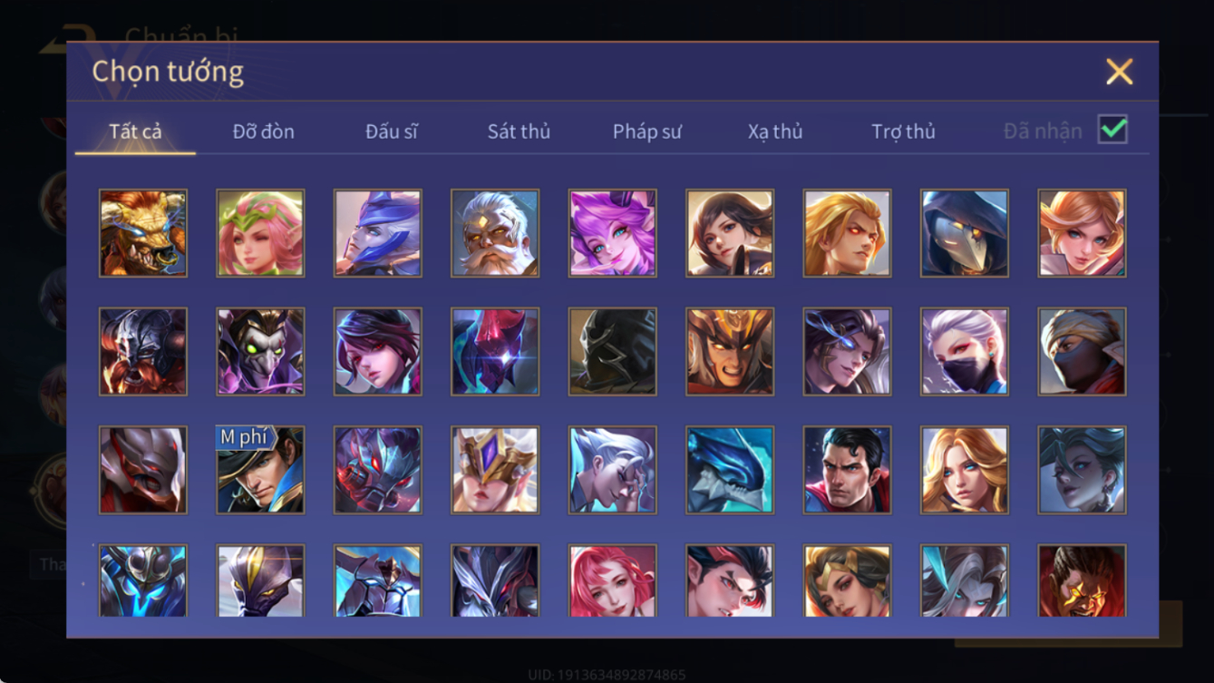The width and height of the screenshot is (1214, 683).
Task: Switch to the Xạ thủ tab
Action: 775,132
